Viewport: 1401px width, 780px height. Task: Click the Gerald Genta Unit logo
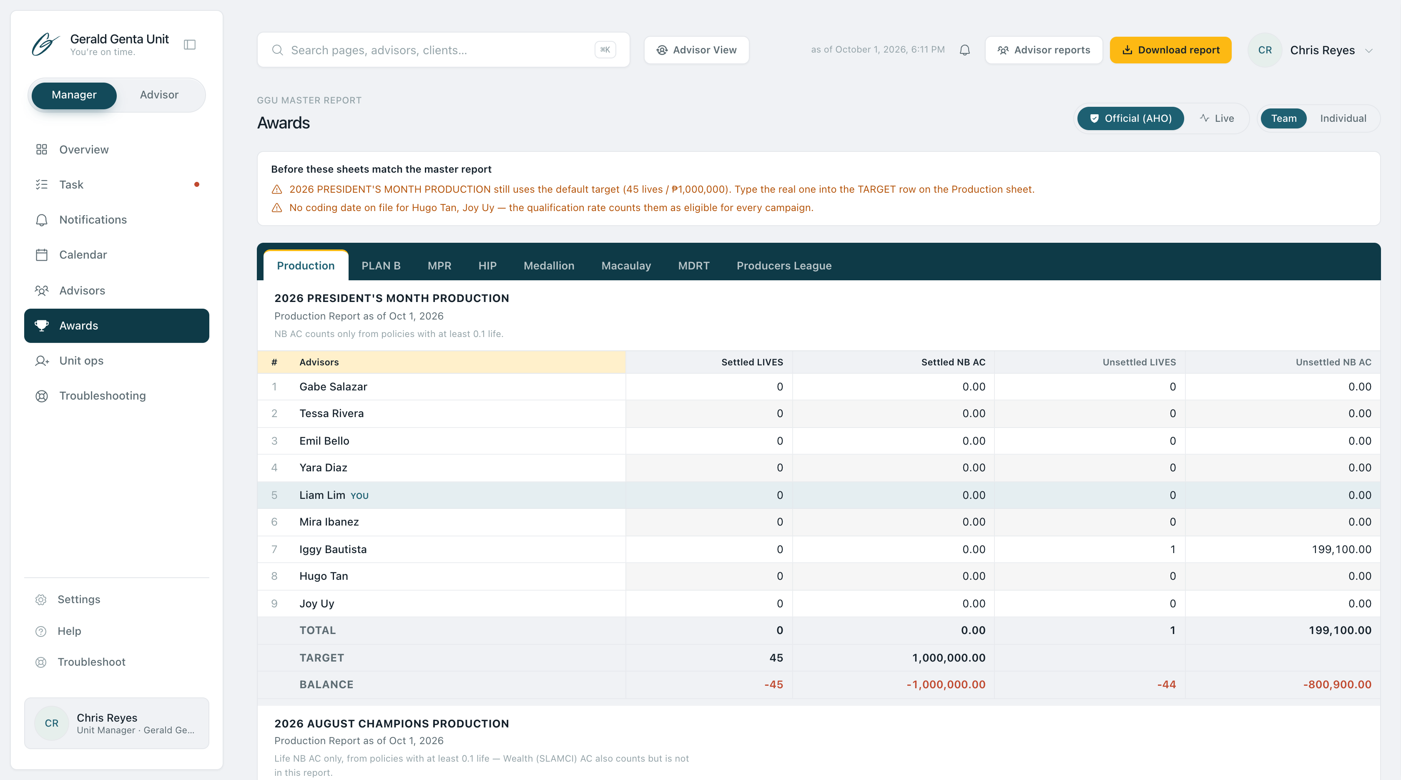pyautogui.click(x=45, y=45)
